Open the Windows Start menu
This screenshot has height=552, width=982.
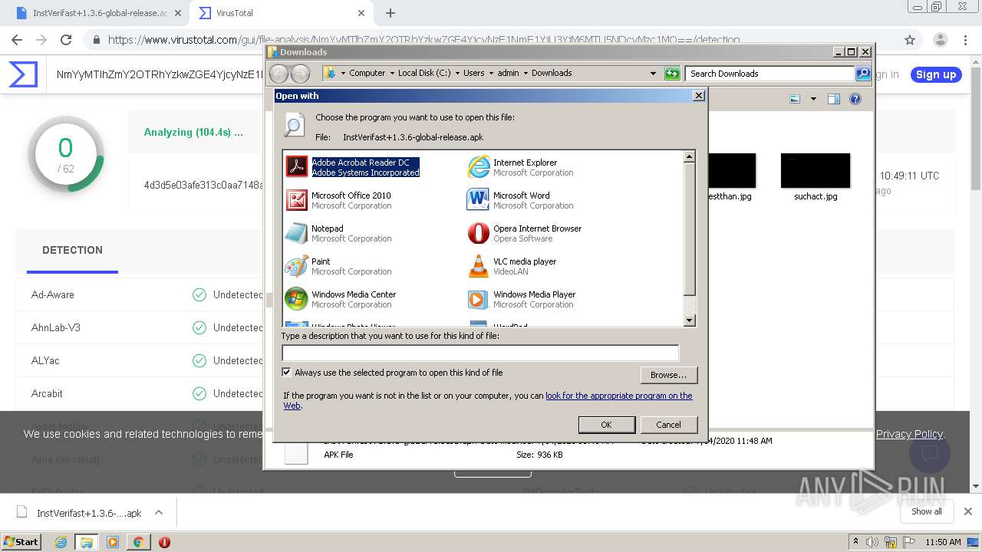(21, 542)
